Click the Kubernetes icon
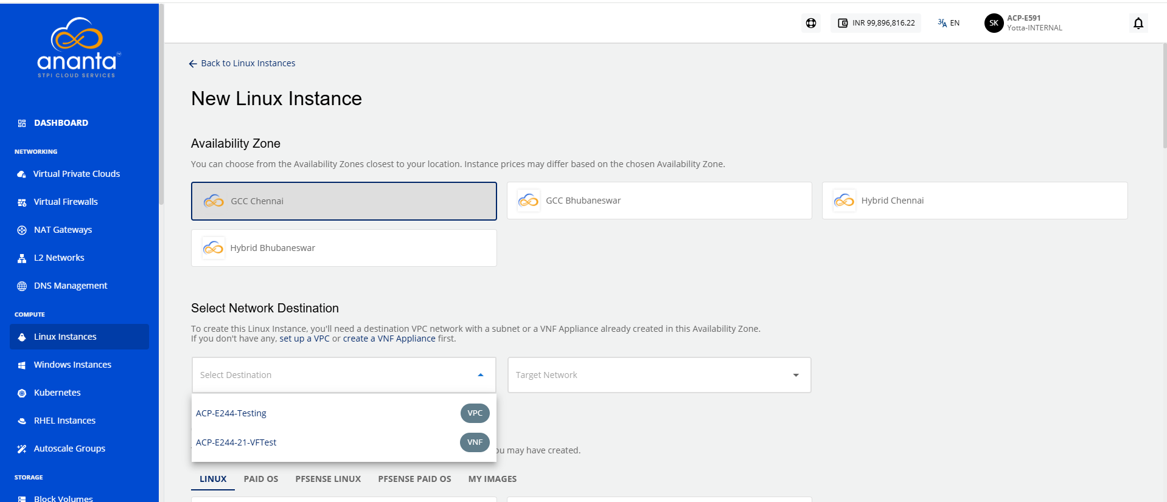The image size is (1167, 502). tap(22, 393)
